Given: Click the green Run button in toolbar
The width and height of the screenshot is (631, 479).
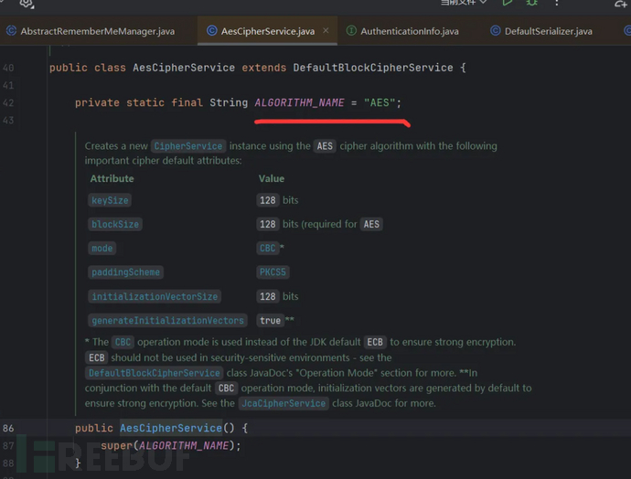Looking at the screenshot, I should (x=508, y=4).
